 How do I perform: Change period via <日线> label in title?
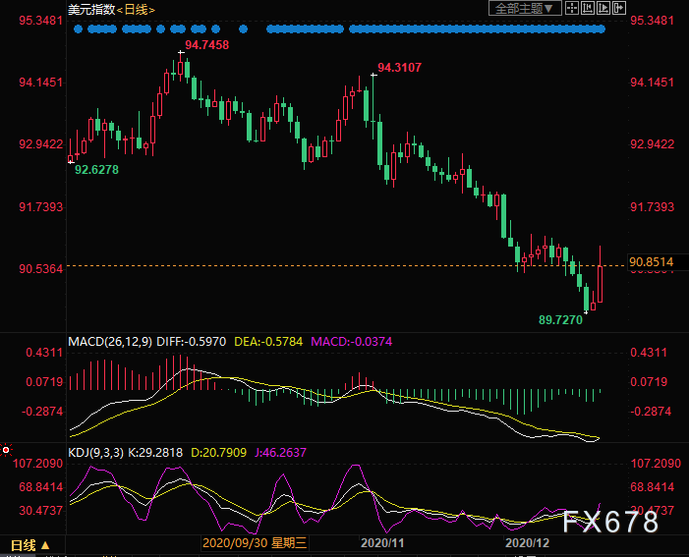click(x=136, y=9)
